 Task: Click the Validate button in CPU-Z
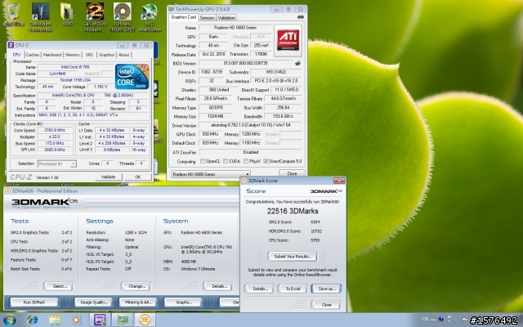(x=109, y=177)
